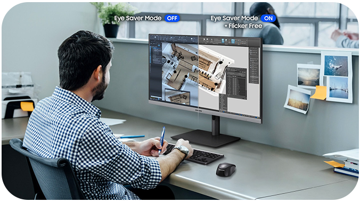The width and height of the screenshot is (360, 202).
Task: Click the blue OFF badge
Action: [x=172, y=18]
